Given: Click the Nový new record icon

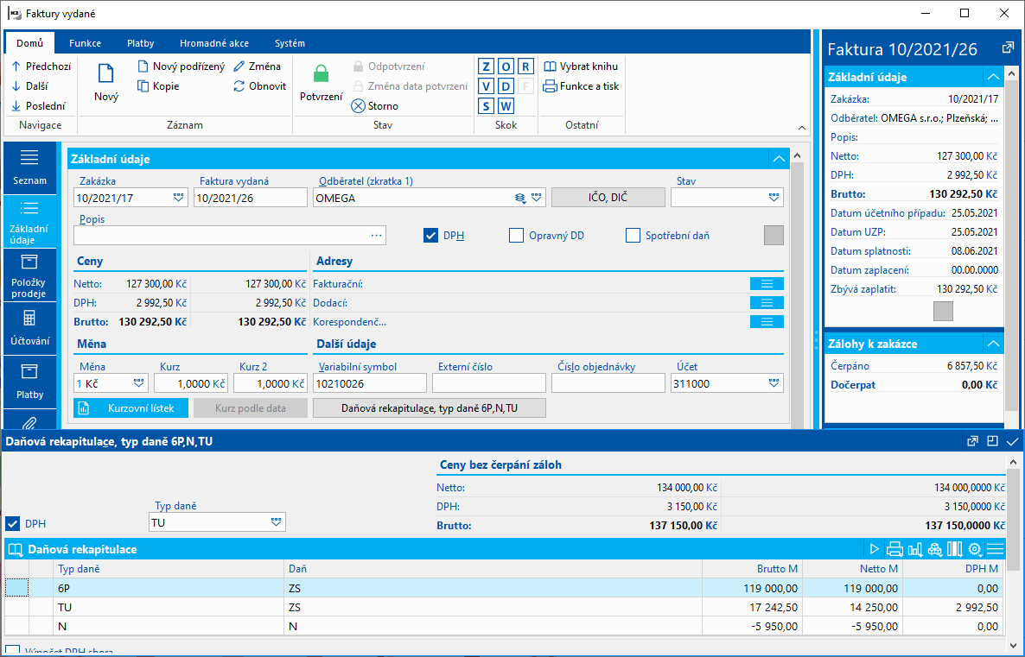Looking at the screenshot, I should (x=105, y=74).
